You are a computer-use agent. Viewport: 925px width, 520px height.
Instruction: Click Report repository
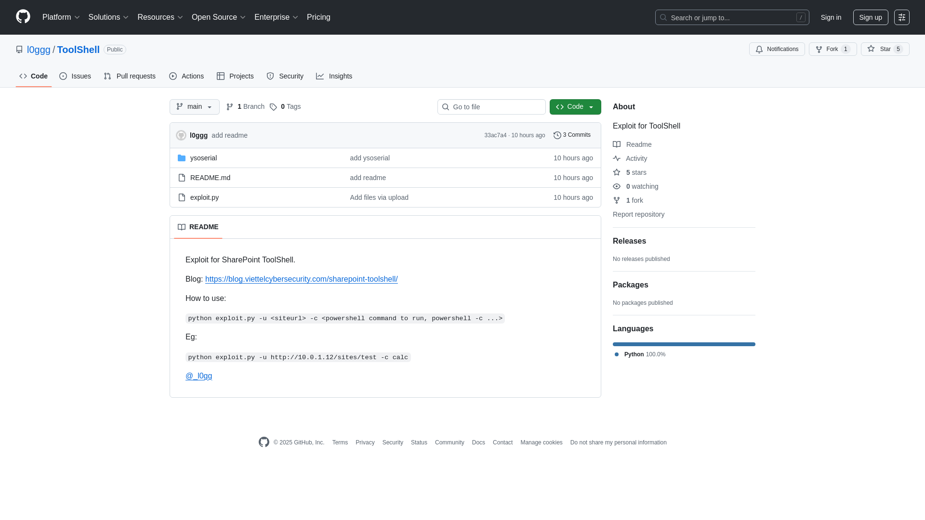tap(638, 214)
